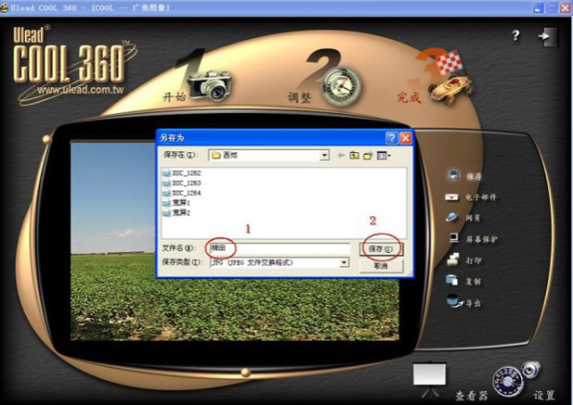
Task: Select file 宽屏1 in the list
Action: point(176,203)
